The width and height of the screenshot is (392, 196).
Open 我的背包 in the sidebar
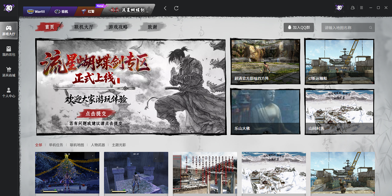point(9,51)
